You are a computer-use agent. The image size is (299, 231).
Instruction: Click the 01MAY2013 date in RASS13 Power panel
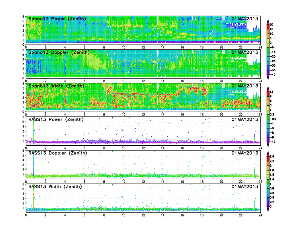click(245, 119)
